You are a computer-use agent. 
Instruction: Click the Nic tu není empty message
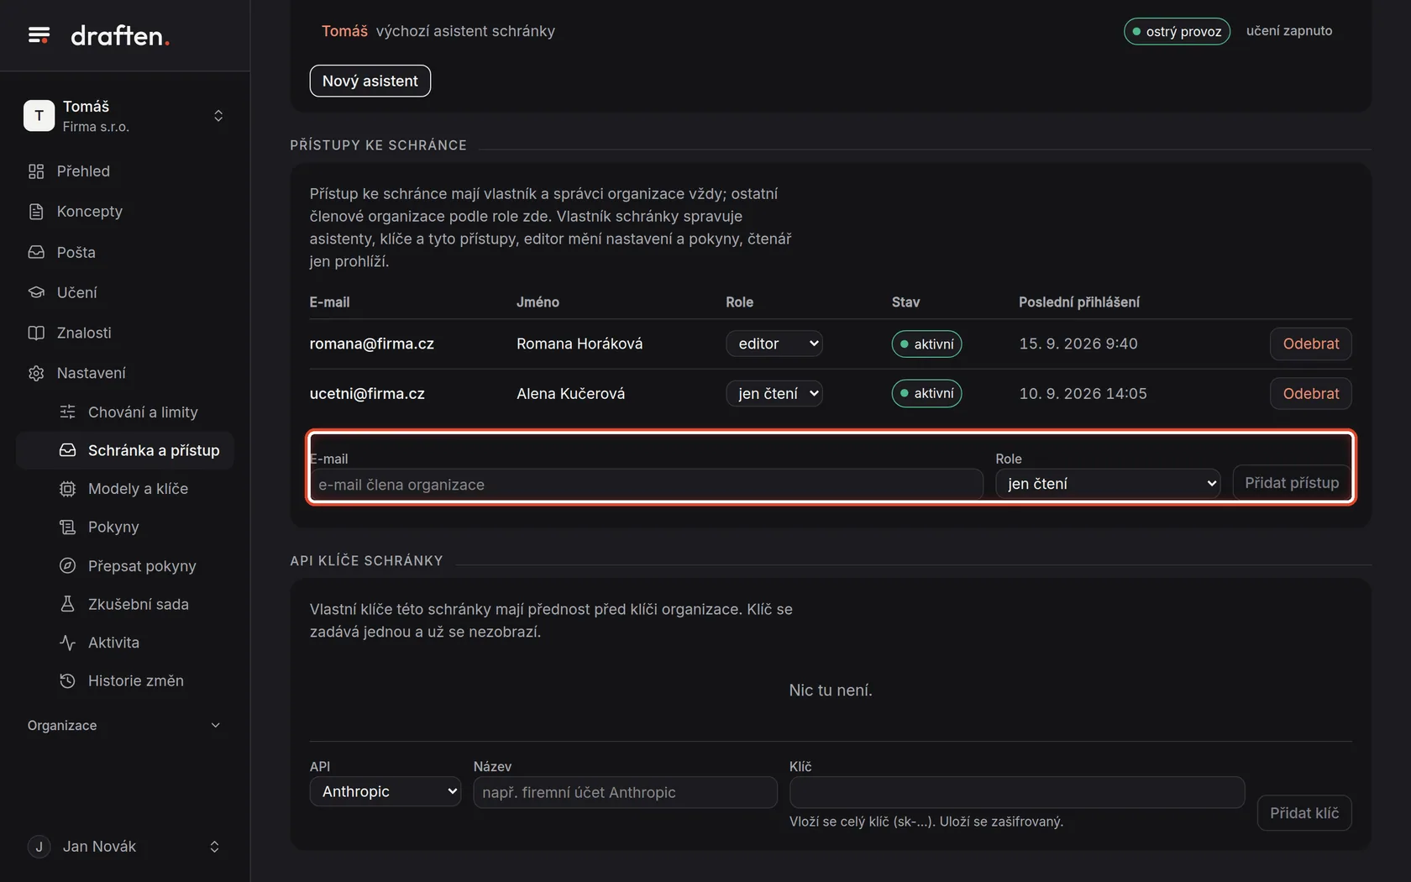[x=830, y=690]
